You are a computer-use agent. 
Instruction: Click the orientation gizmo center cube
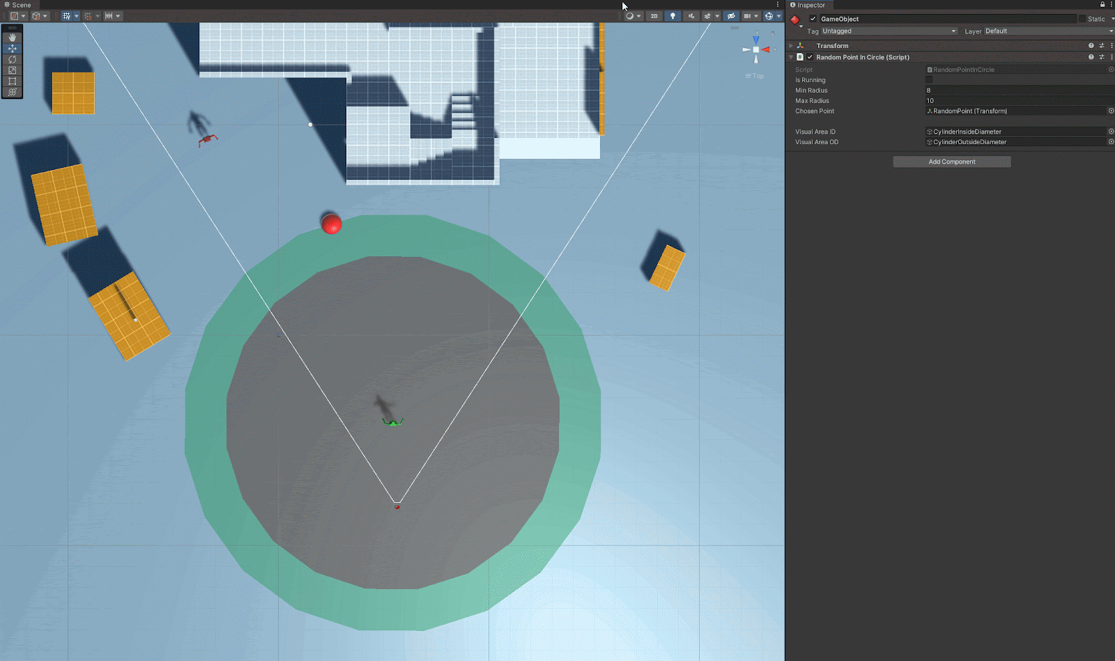click(x=756, y=49)
